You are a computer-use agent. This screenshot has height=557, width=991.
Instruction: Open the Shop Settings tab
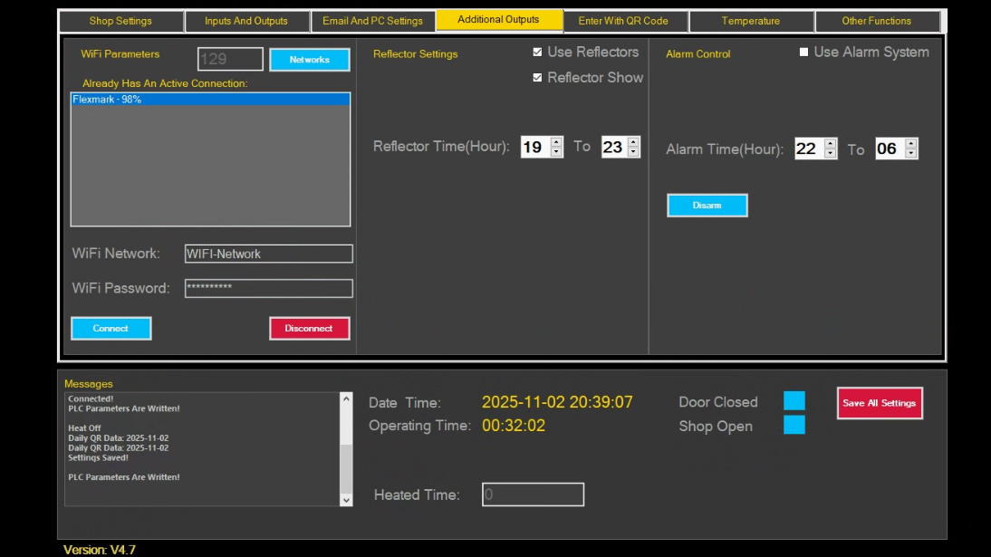120,21
